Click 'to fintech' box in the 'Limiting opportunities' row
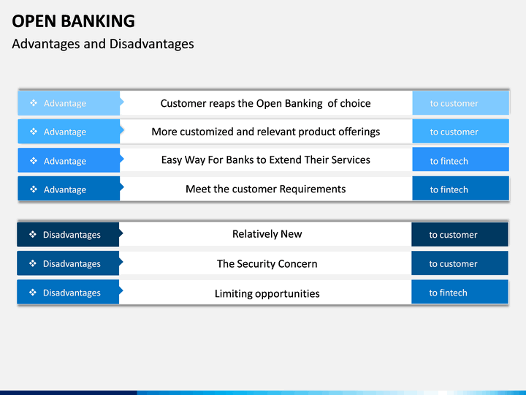This screenshot has width=526, height=395. tap(460, 292)
